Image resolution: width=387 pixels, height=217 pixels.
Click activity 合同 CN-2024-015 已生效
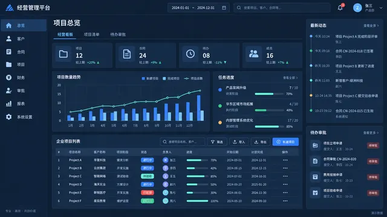tap(354, 111)
